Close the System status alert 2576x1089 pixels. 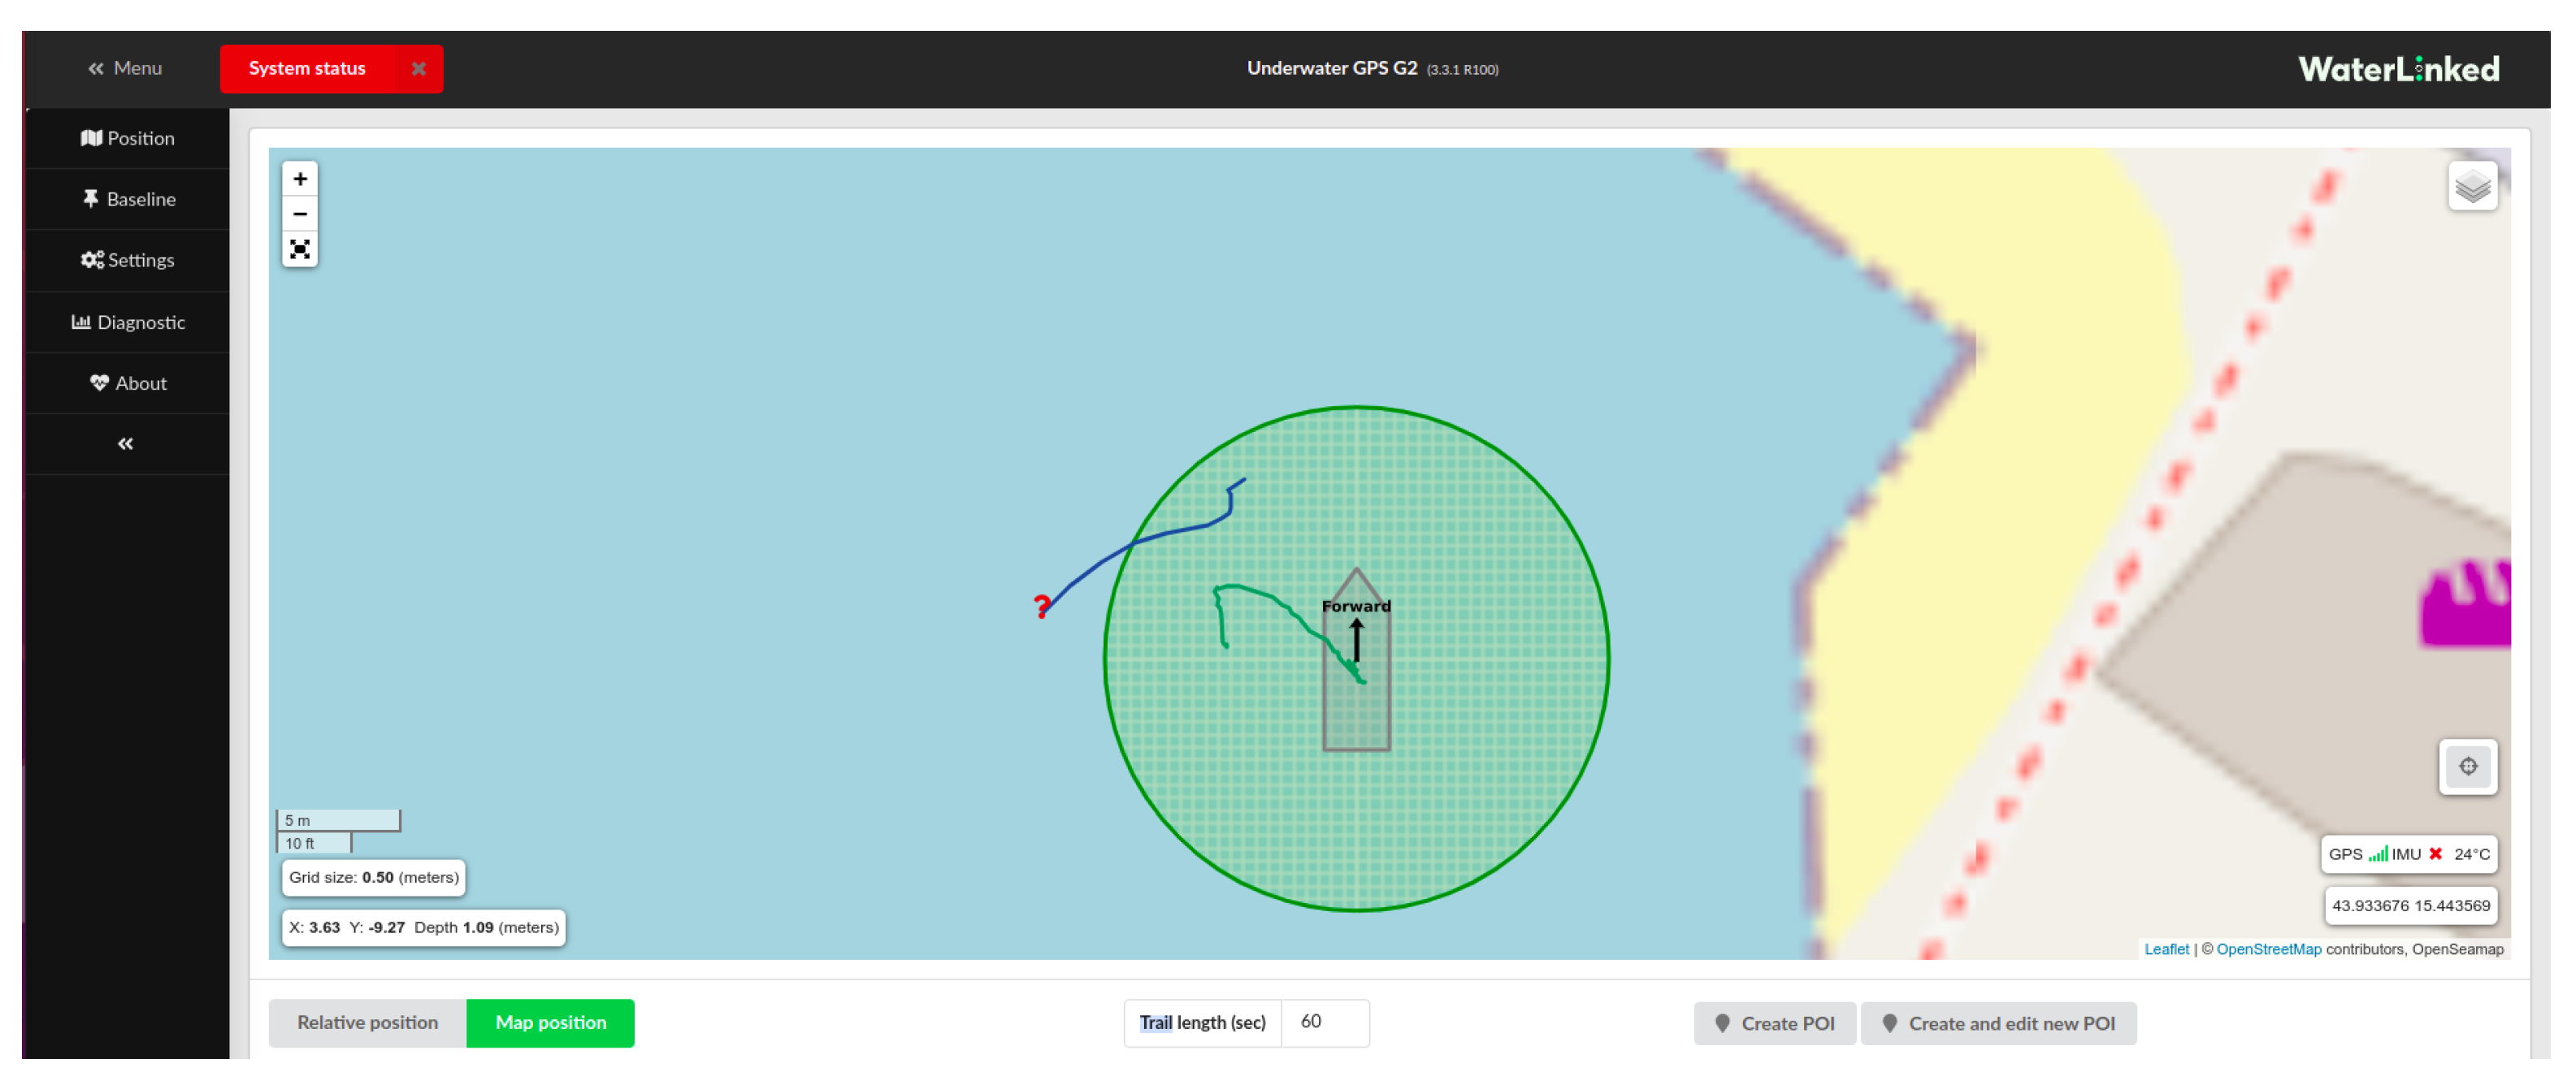point(419,69)
